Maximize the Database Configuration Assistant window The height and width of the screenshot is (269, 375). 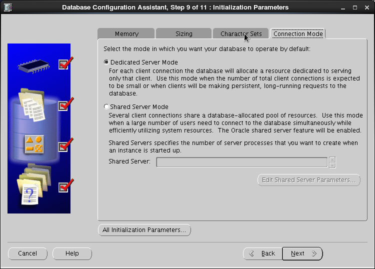(x=355, y=7)
